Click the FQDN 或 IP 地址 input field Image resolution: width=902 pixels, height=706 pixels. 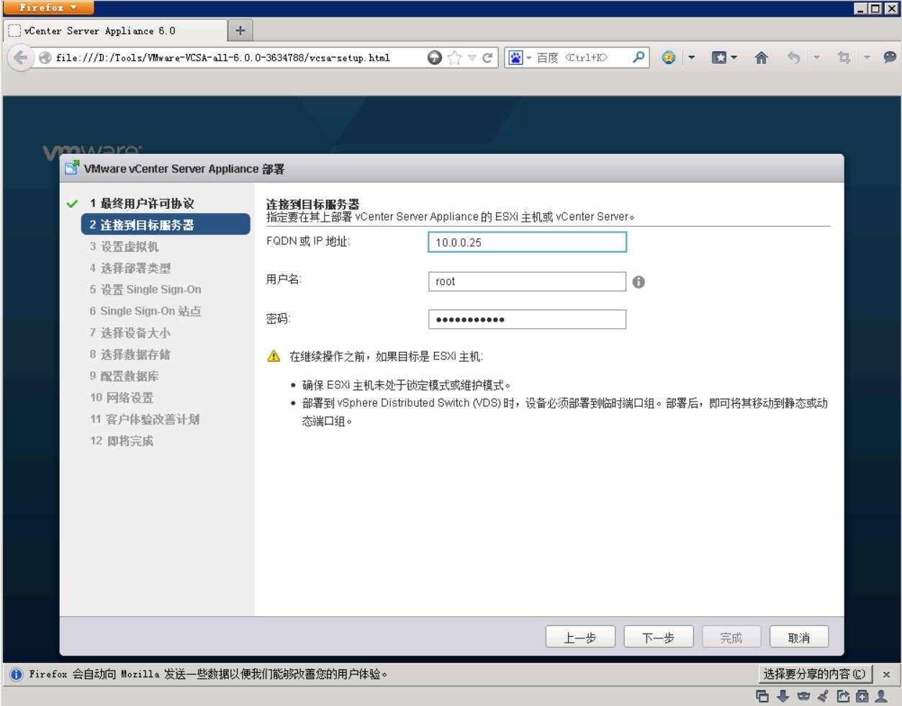(x=527, y=242)
